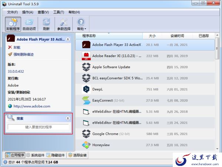Click the vertical scrollbar thumb

click(217, 48)
